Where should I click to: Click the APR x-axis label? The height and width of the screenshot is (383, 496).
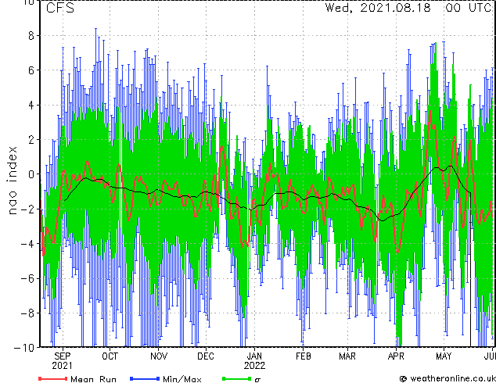[x=396, y=356]
